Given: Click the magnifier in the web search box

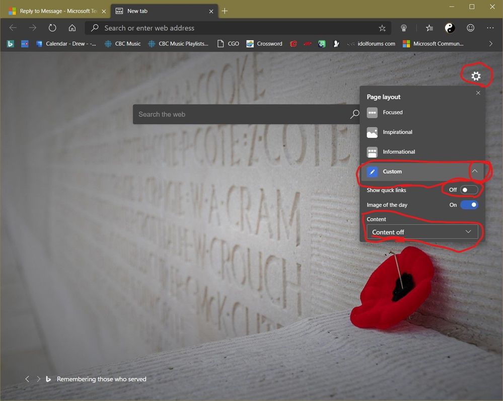Looking at the screenshot, I should pyautogui.click(x=354, y=114).
